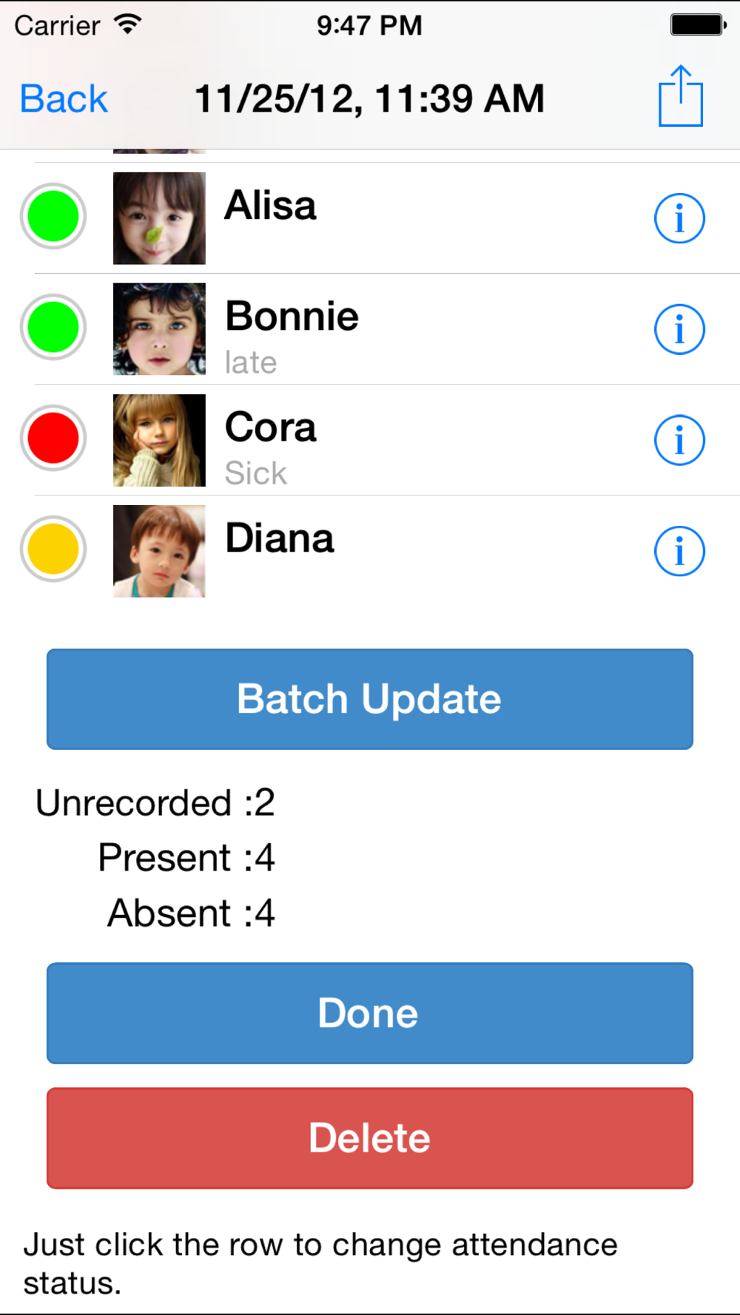
Task: Tap the share/export icon
Action: pos(681,96)
